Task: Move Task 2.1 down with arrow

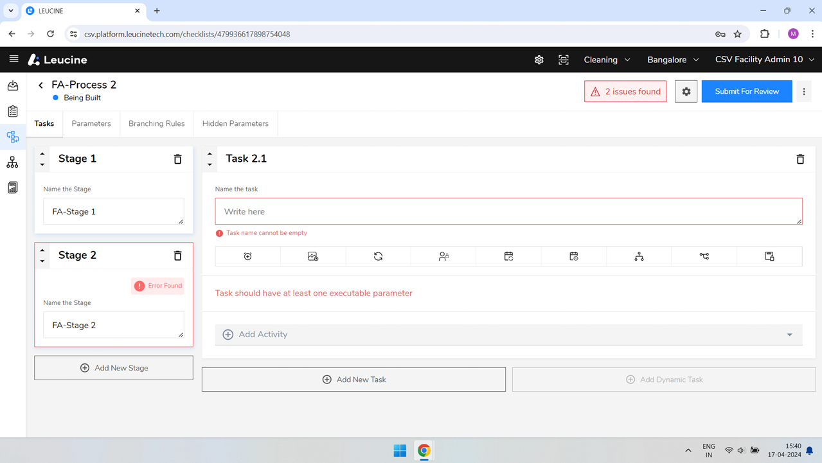Action: [x=210, y=164]
